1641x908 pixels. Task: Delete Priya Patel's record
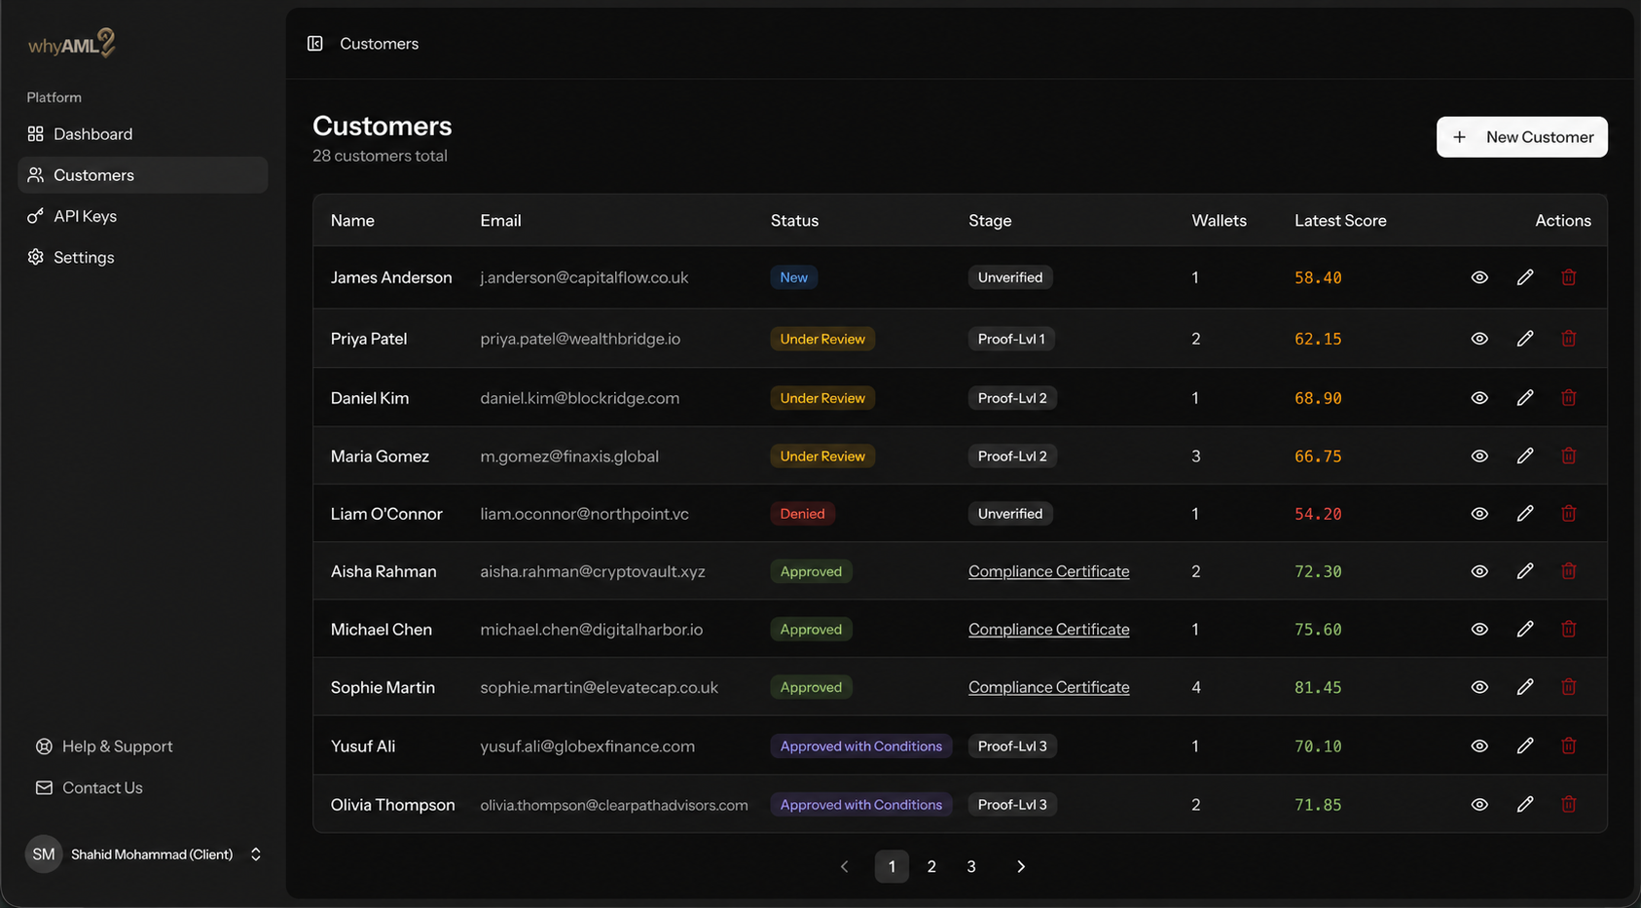[x=1569, y=339]
